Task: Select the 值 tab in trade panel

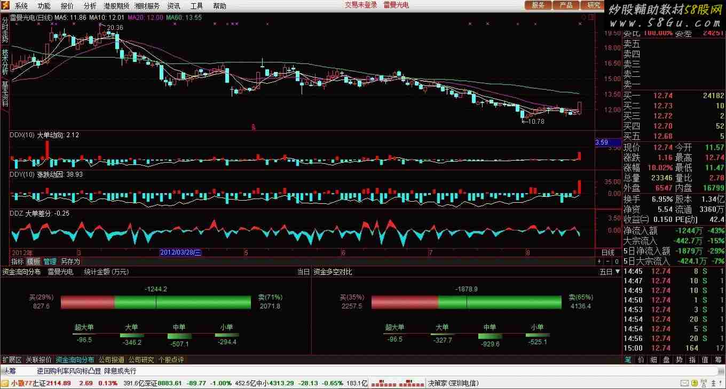Action: pos(705,360)
